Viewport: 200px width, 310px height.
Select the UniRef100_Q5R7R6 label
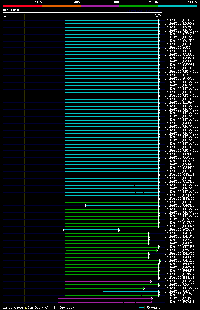coord(179,161)
